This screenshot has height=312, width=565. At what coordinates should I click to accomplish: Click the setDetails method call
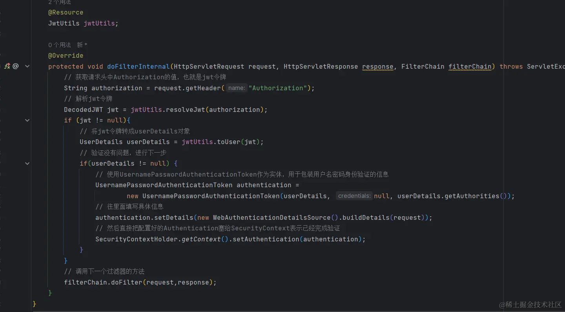(x=174, y=217)
